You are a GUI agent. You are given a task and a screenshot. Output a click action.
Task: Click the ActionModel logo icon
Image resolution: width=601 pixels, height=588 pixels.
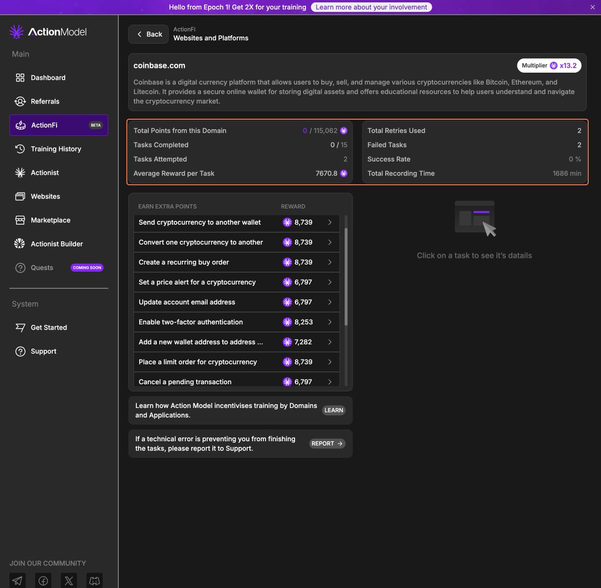pos(17,32)
